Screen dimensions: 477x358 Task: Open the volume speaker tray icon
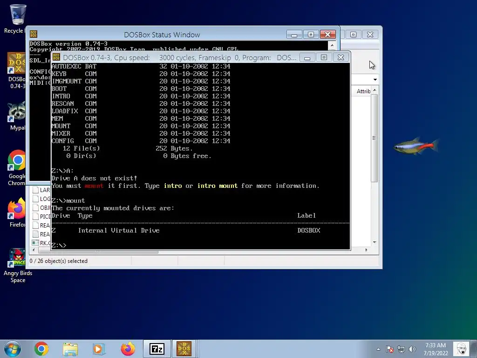click(x=412, y=349)
